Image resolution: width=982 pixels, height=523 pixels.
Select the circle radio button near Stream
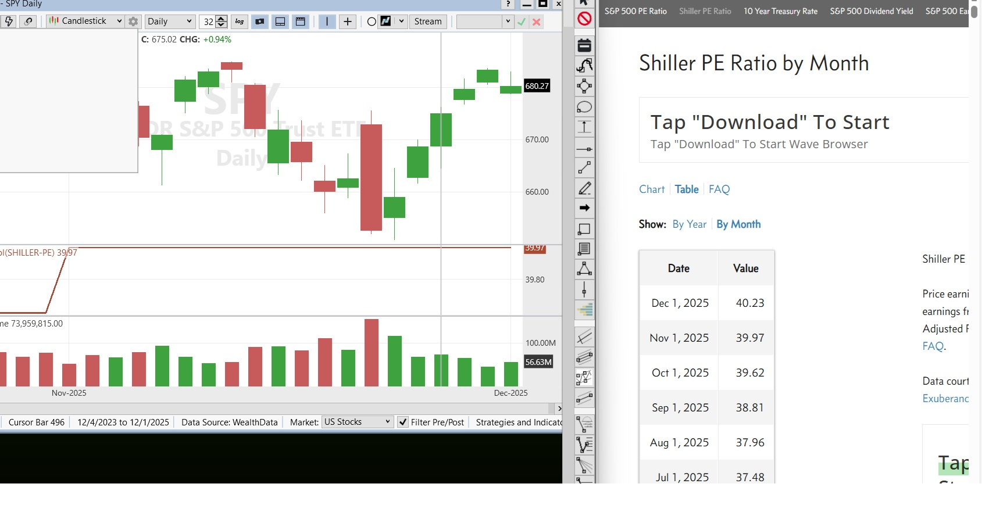[x=372, y=22]
